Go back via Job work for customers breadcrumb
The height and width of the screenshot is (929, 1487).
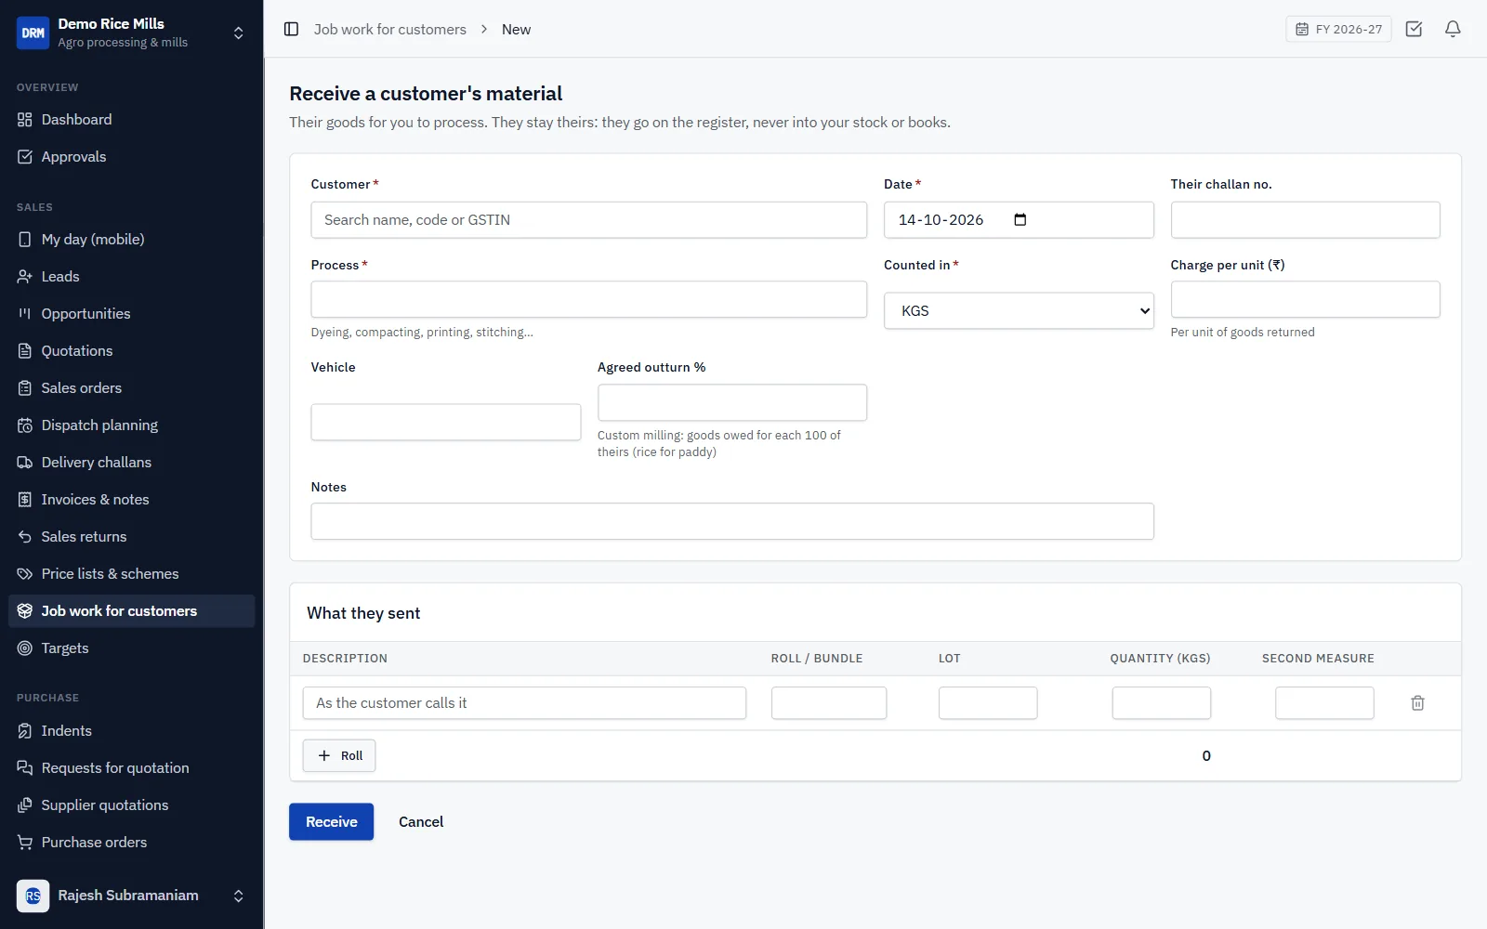pyautogui.click(x=389, y=30)
